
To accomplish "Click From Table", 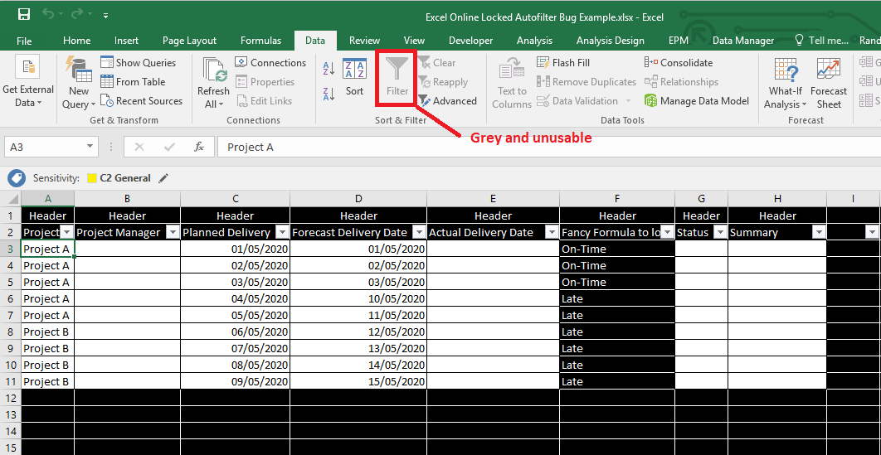I will pyautogui.click(x=134, y=82).
